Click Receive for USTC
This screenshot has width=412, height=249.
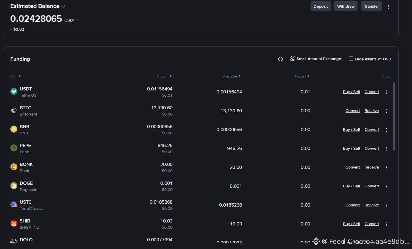coord(372,205)
